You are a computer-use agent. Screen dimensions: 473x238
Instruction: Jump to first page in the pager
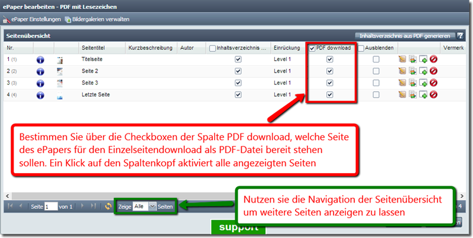10,206
